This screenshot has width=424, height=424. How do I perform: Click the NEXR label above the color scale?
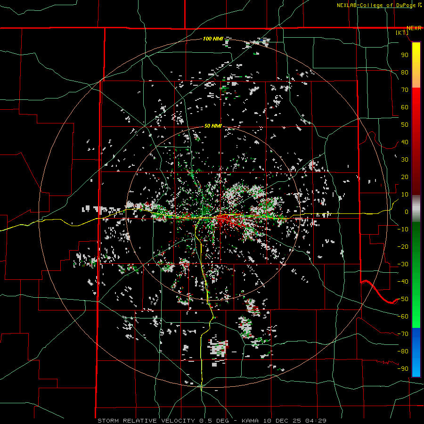[x=414, y=28]
